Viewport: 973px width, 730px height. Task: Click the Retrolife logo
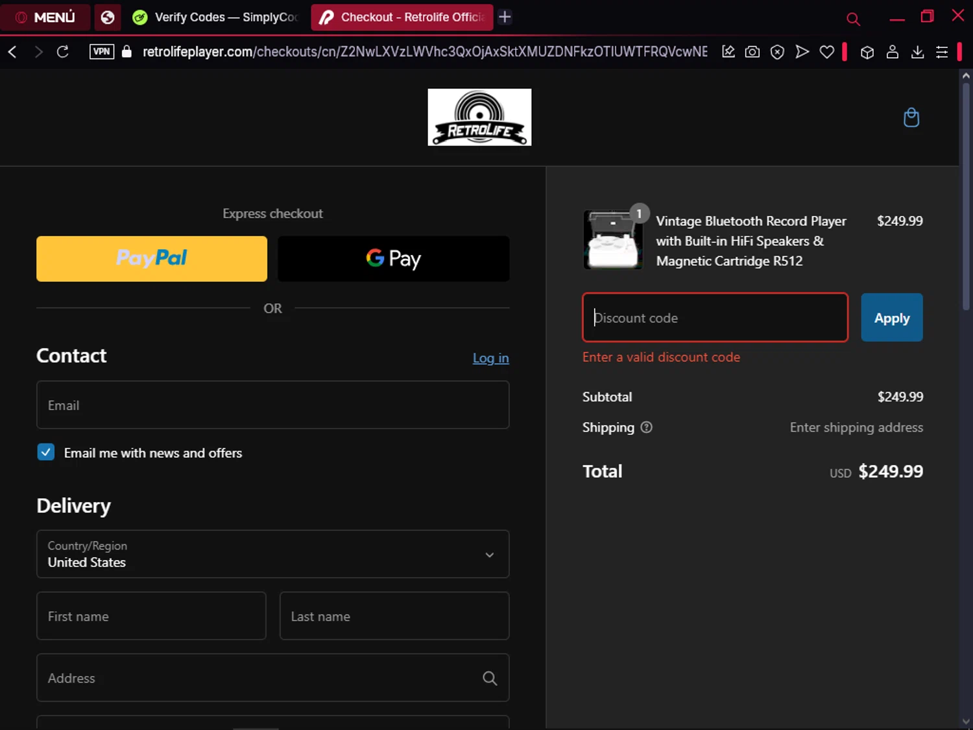pos(479,117)
